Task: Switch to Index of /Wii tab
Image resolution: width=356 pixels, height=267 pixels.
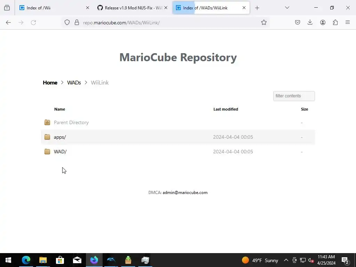Action: tap(54, 8)
